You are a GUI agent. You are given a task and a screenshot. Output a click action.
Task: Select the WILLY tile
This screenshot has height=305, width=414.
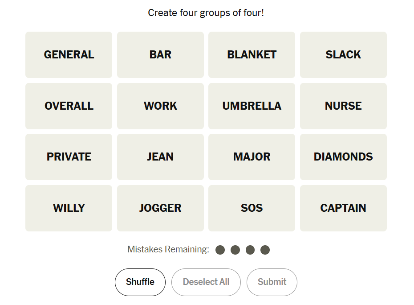[x=69, y=208]
